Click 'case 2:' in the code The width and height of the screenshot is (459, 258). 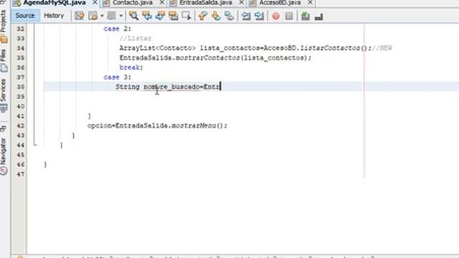coord(118,29)
